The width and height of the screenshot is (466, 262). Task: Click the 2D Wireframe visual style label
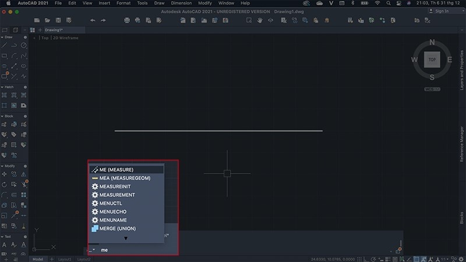click(66, 38)
